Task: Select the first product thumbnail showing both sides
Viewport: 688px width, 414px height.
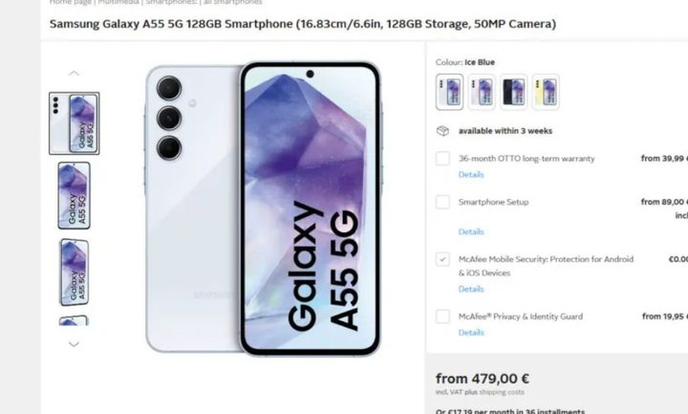Action: click(x=75, y=123)
